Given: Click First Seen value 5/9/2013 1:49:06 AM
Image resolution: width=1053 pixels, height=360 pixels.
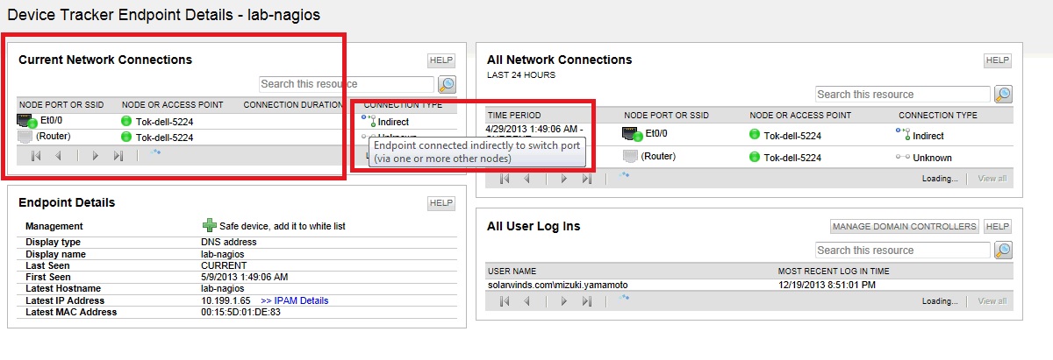Looking at the screenshot, I should click(x=244, y=277).
